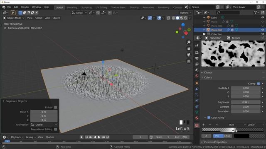Select the Select Box tool icon
The height and width of the screenshot is (149, 266).
13,13
